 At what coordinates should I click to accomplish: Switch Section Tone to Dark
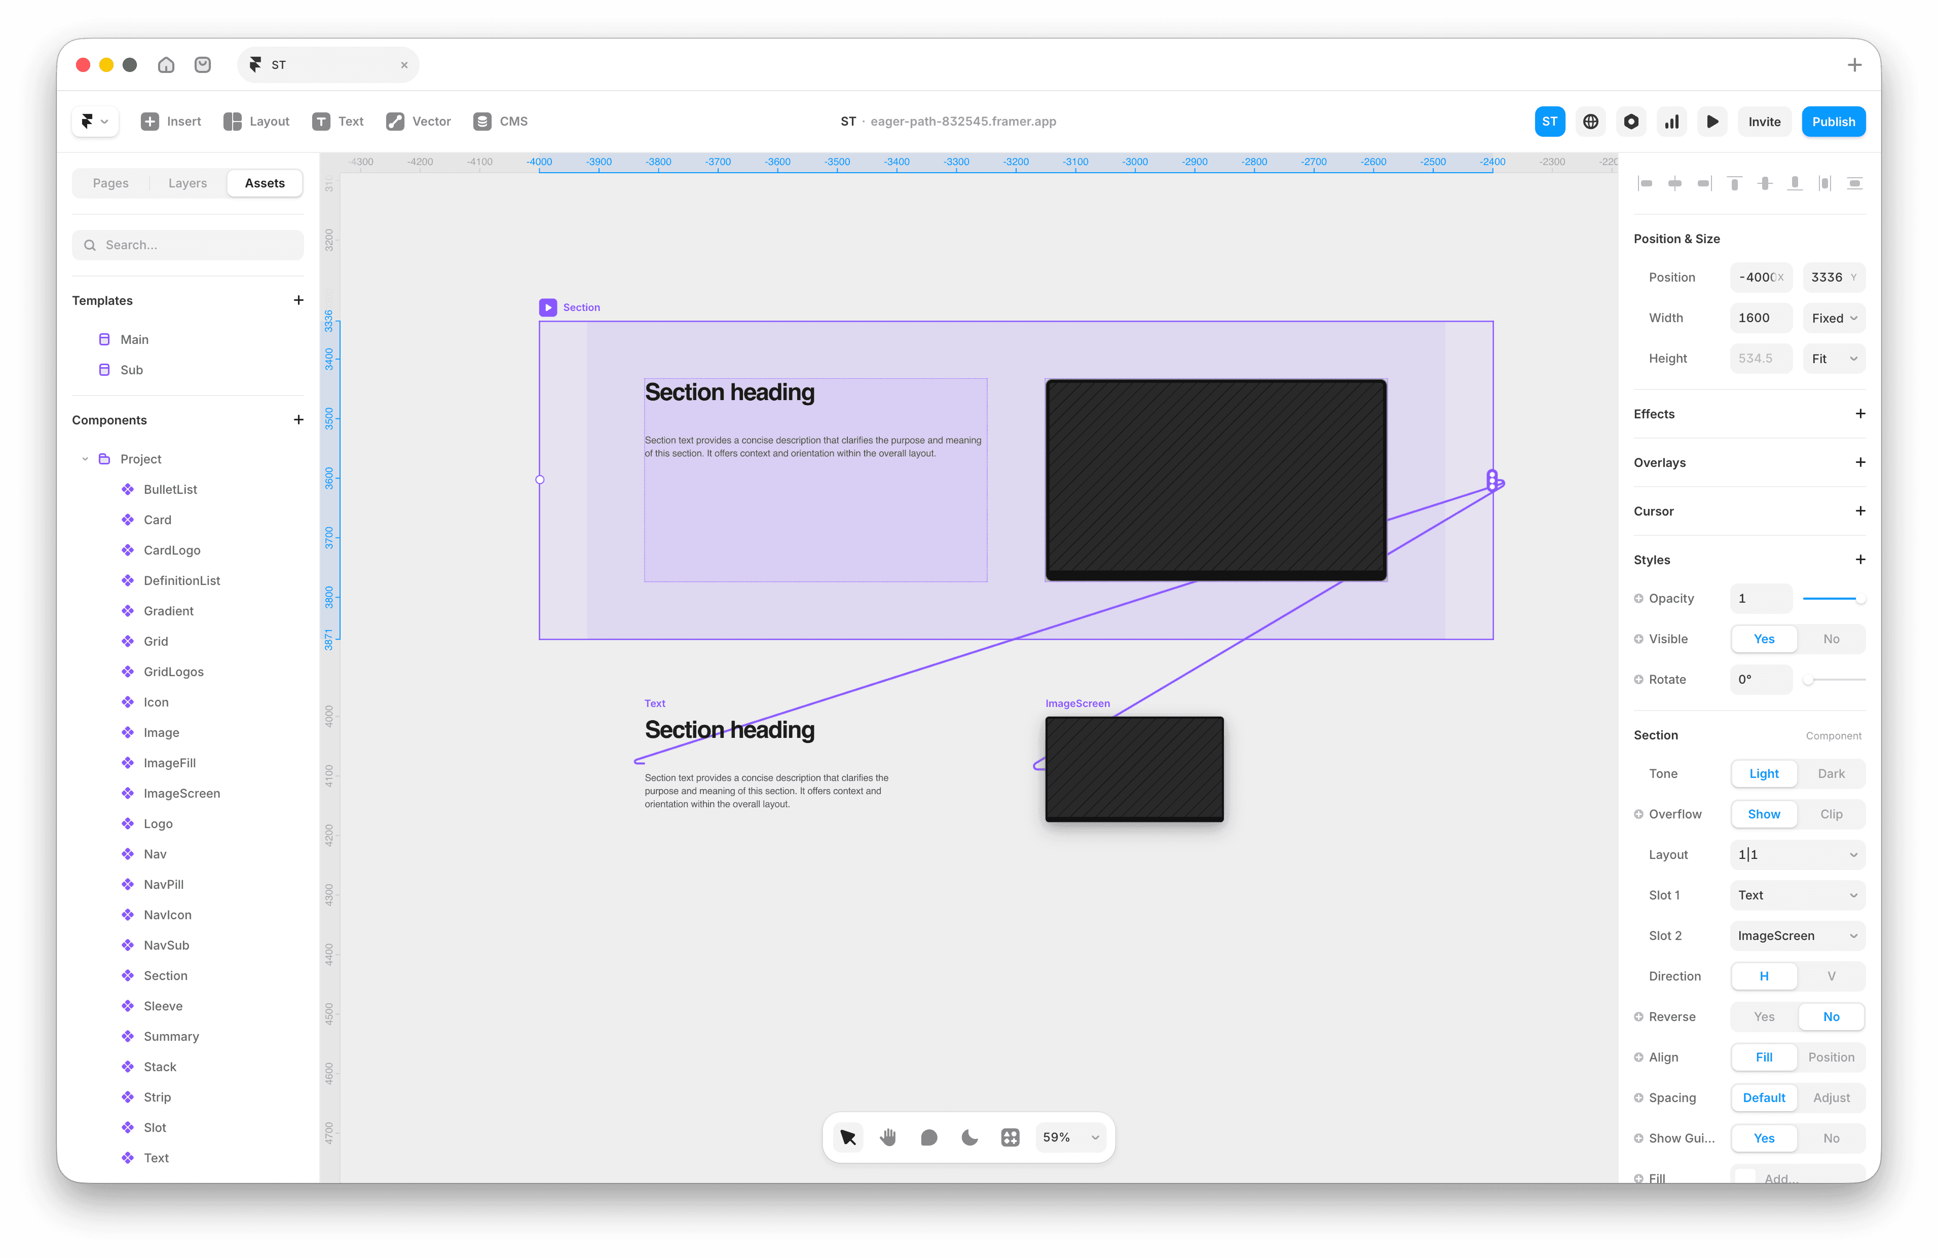1831,773
